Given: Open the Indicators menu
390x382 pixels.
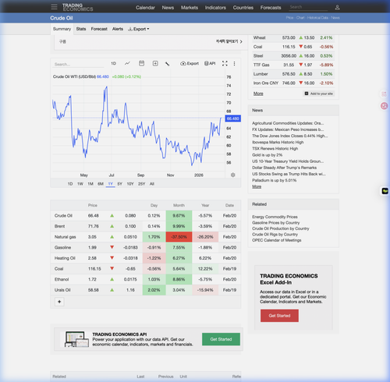Looking at the screenshot, I should (x=215, y=8).
